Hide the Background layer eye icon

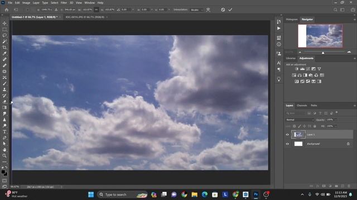pos(287,144)
